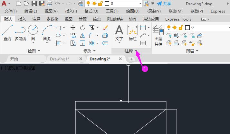Open 图层特性 layer properties manager
This screenshot has height=134, width=230.
point(158,35)
